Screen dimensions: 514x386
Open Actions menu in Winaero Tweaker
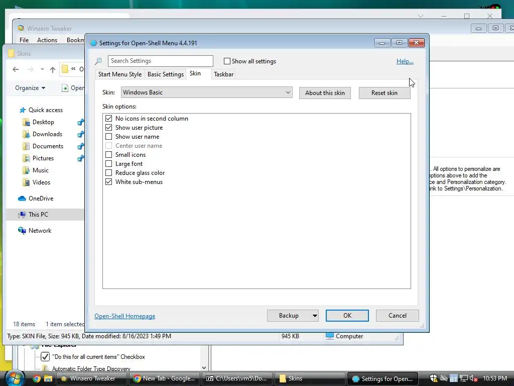tap(47, 40)
